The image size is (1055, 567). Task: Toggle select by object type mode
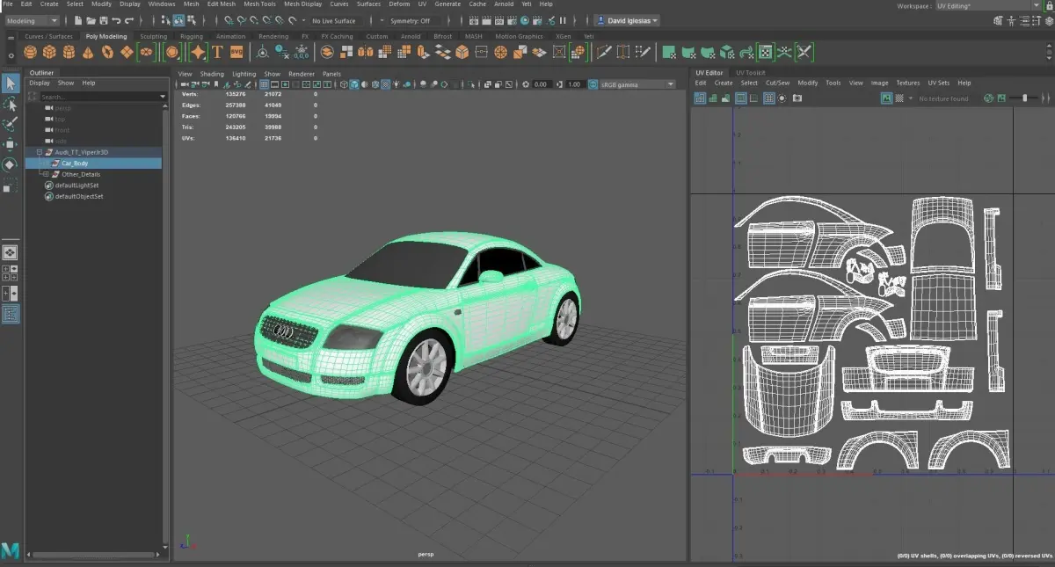click(178, 20)
